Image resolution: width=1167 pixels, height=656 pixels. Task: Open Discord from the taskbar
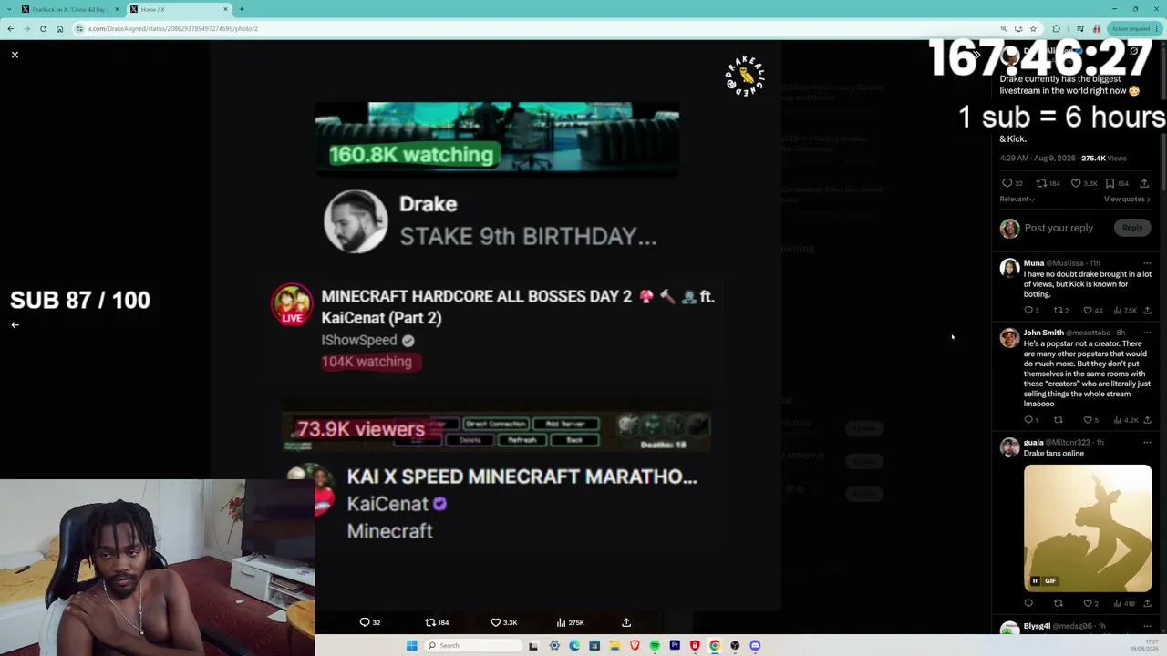click(755, 645)
